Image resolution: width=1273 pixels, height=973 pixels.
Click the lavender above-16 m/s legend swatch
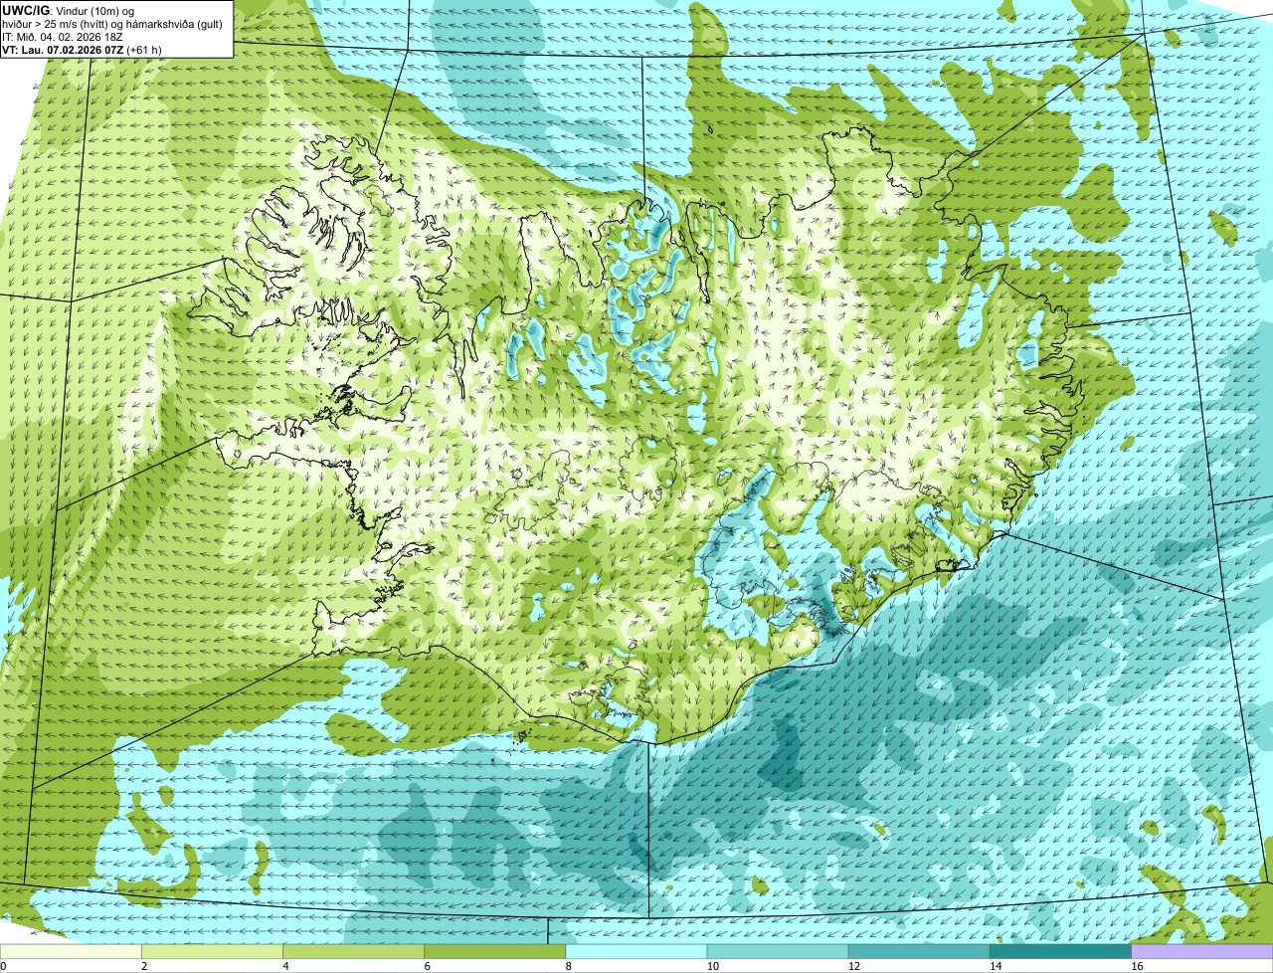[1201, 952]
